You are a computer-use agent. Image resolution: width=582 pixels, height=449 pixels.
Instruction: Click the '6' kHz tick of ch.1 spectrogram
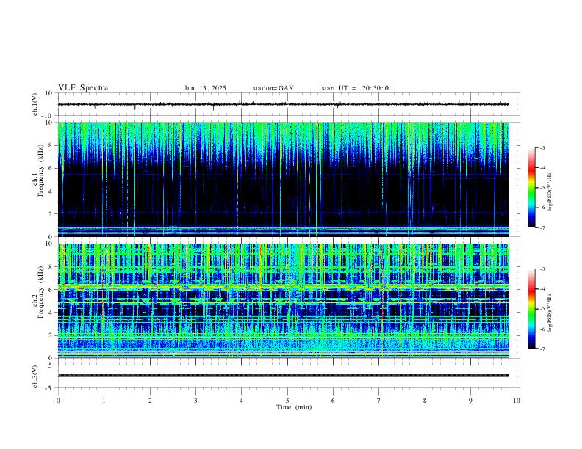pos(51,168)
